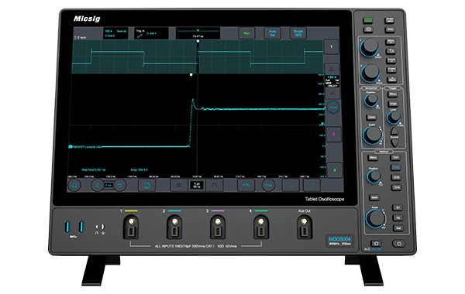465x294 pixels.
Task: Open green channel 4 tab on screen
Action: (335, 170)
